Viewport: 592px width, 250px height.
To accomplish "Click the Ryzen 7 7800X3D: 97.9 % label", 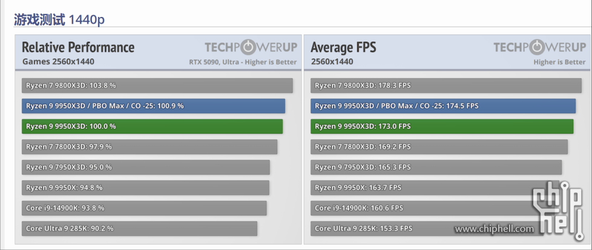I will pos(69,146).
